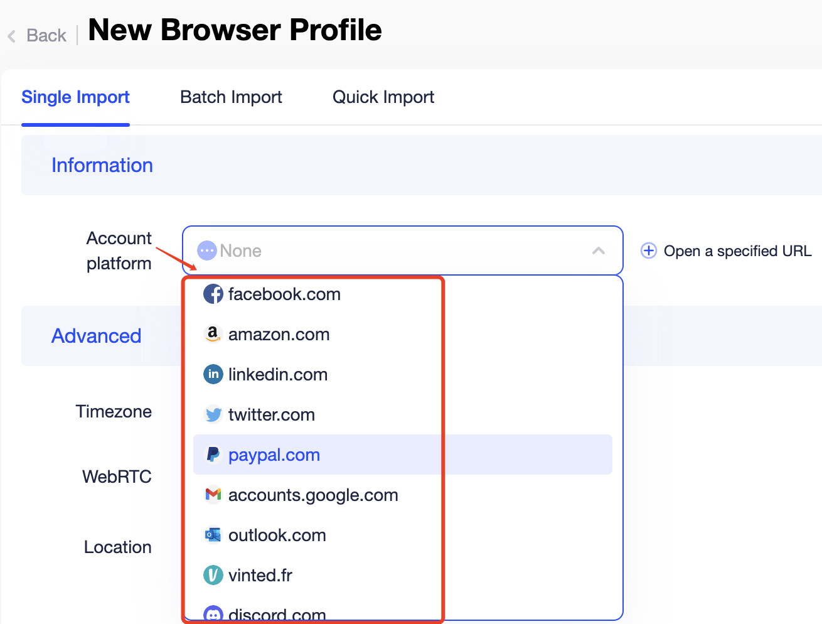Open the Quick Import tab
822x624 pixels.
[x=383, y=97]
